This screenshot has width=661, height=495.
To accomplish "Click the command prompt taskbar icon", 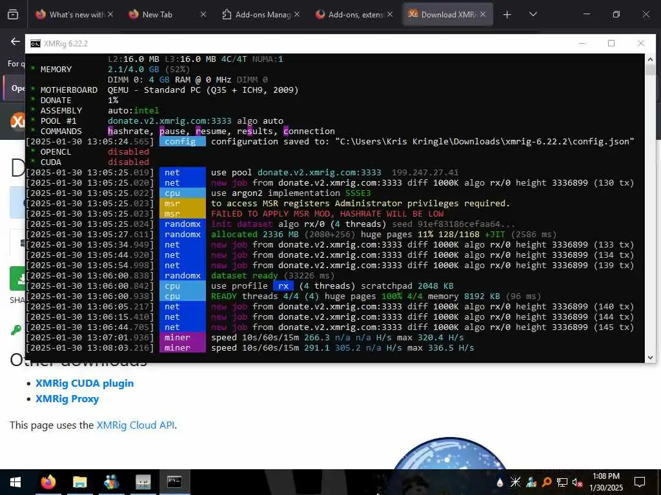I will (x=174, y=482).
